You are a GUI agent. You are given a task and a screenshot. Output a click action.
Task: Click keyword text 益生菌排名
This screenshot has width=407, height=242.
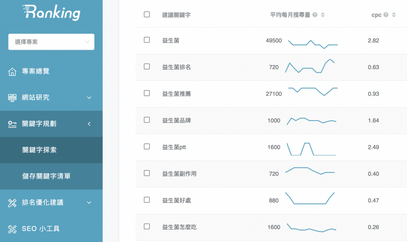(176, 67)
